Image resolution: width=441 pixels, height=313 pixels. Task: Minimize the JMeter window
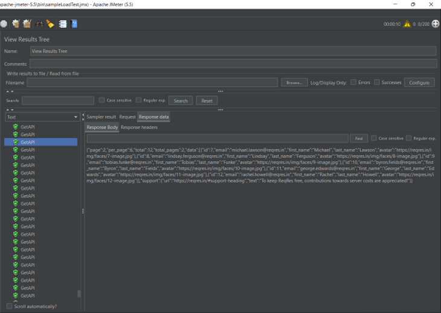coord(395,4)
